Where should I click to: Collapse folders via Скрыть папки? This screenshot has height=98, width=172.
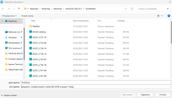[9, 95]
